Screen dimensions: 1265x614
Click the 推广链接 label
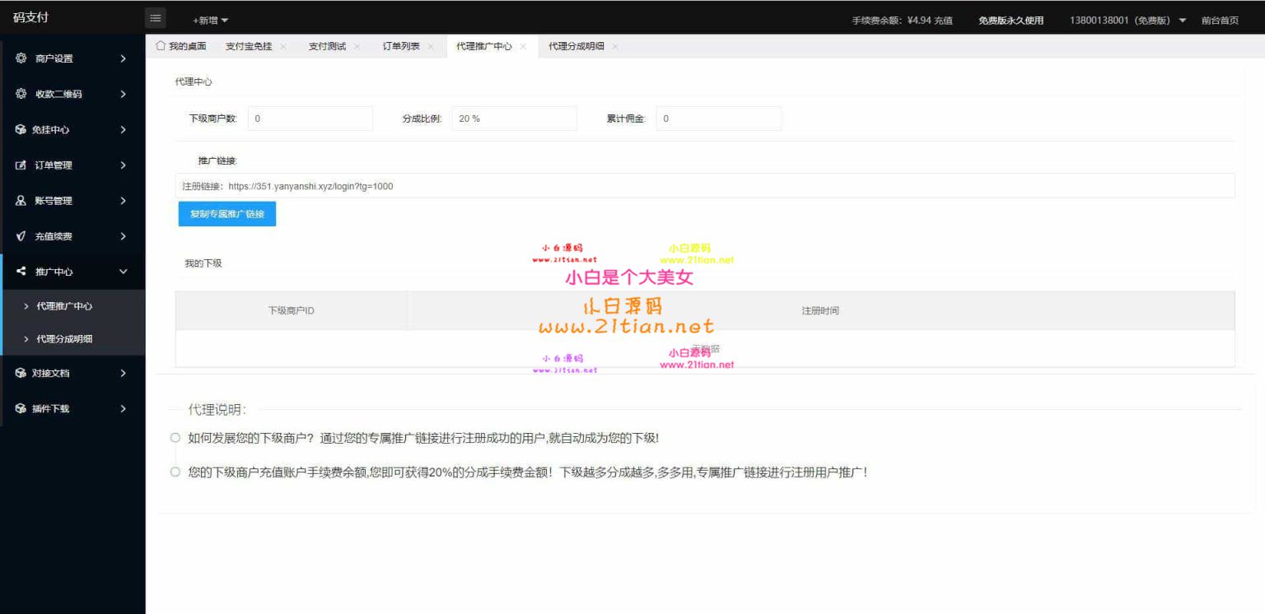pyautogui.click(x=217, y=160)
